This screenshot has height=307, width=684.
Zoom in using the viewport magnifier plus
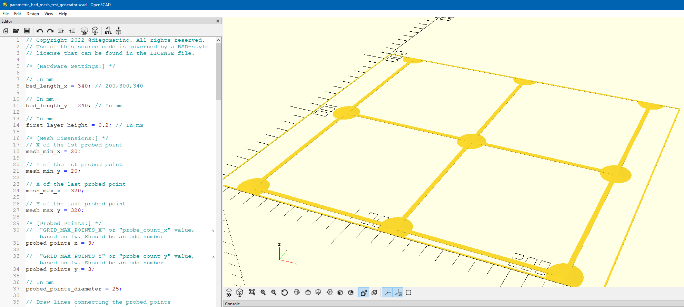point(263,293)
